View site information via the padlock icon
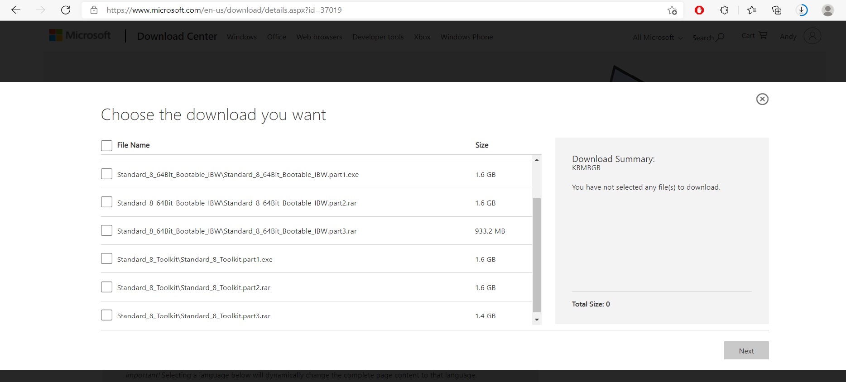This screenshot has width=846, height=382. [94, 10]
